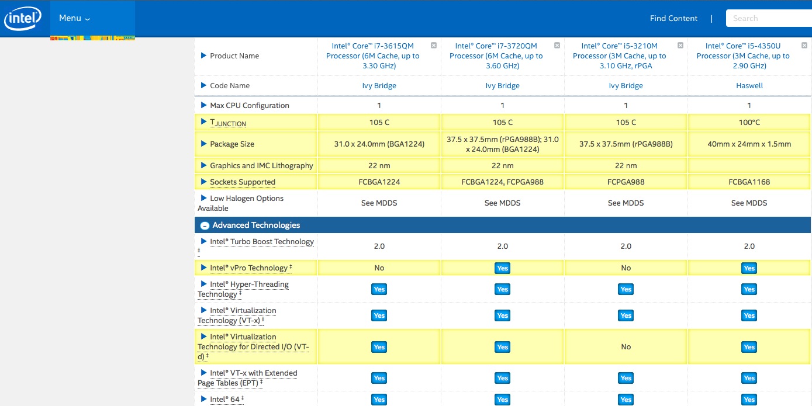Expand Intel Turbo Boost Technology triangle
This screenshot has height=406, width=812.
pos(203,241)
